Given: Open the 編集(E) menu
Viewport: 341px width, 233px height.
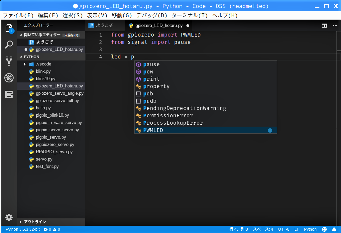Looking at the screenshot, I should point(48,15).
